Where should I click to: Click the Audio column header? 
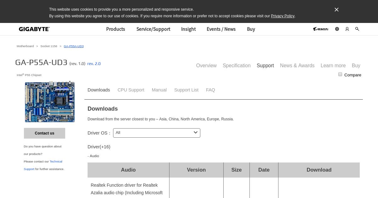(128, 170)
